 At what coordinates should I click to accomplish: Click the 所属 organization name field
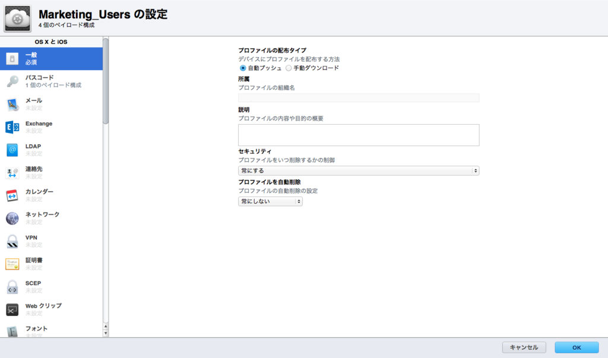[x=359, y=97]
